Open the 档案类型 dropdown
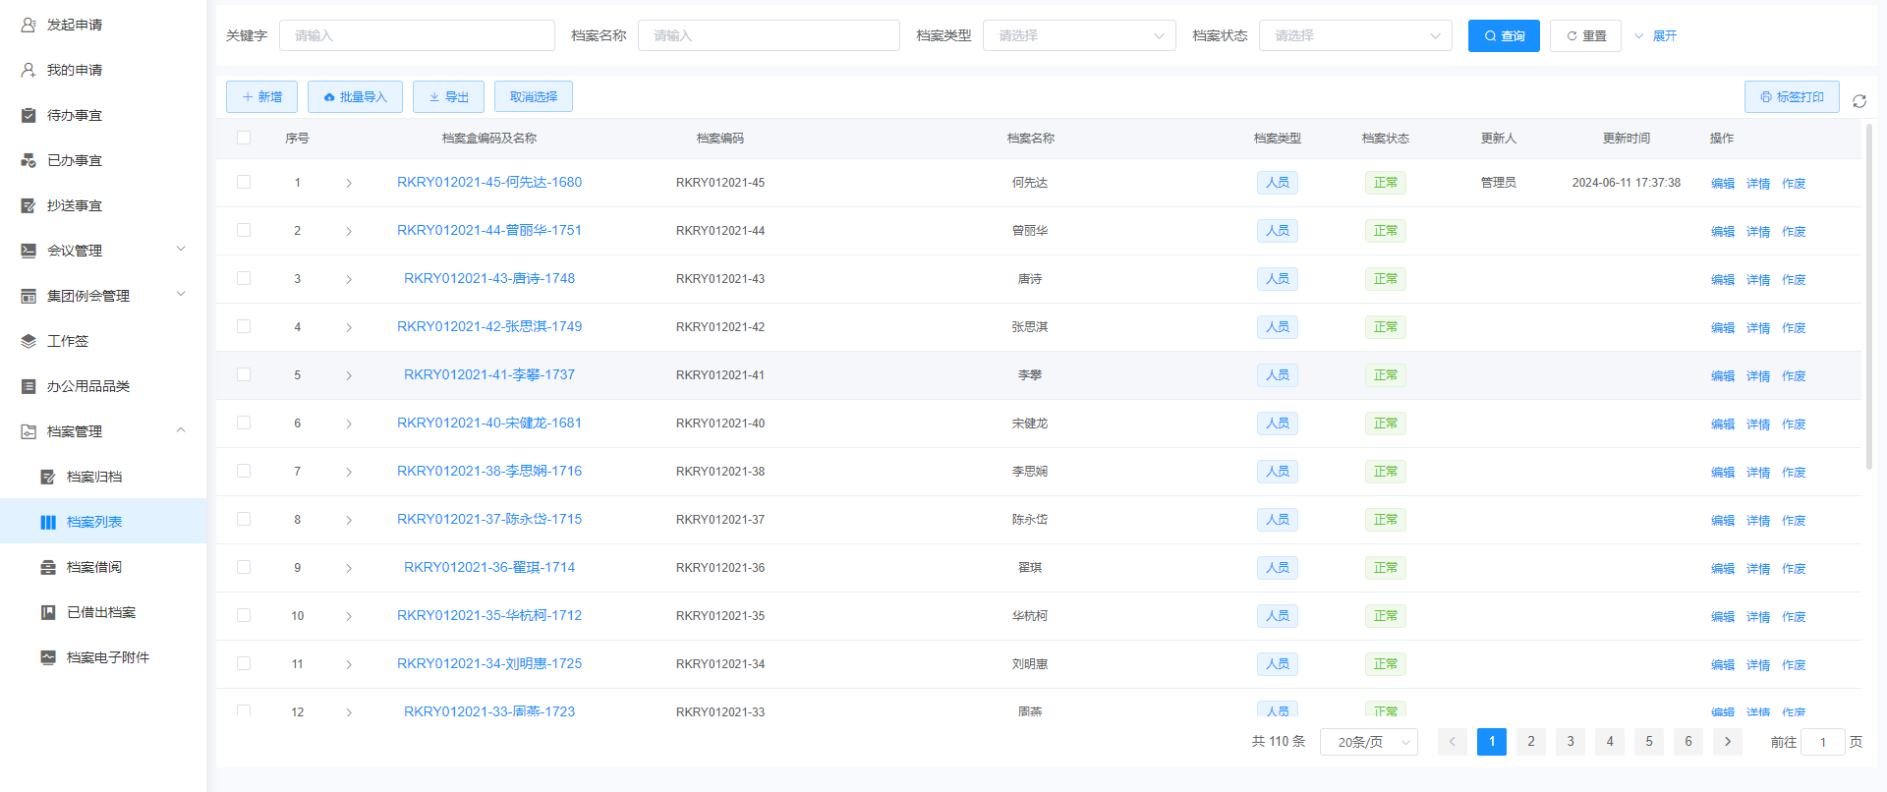This screenshot has width=1887, height=792. click(x=1078, y=35)
